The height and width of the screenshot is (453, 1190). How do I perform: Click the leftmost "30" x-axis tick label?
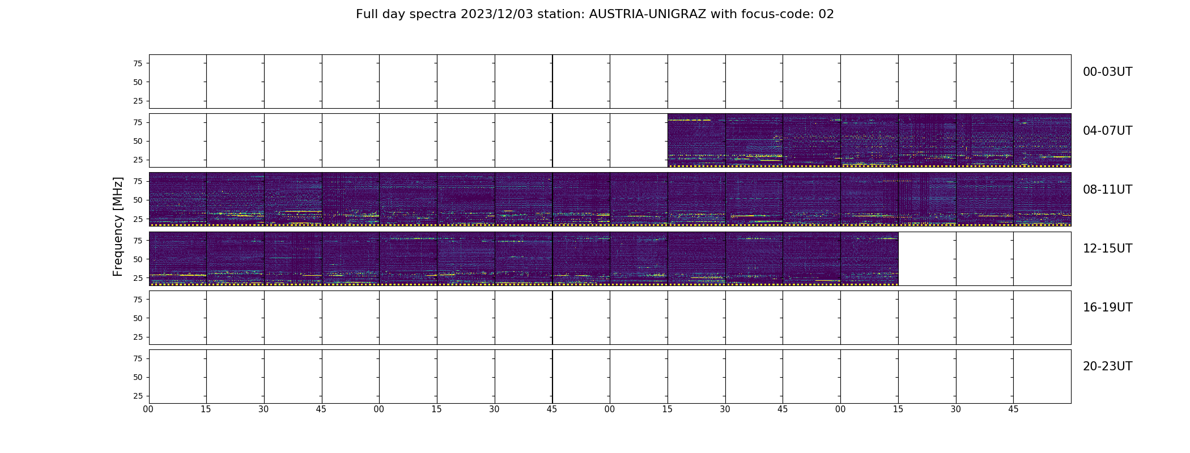[263, 409]
